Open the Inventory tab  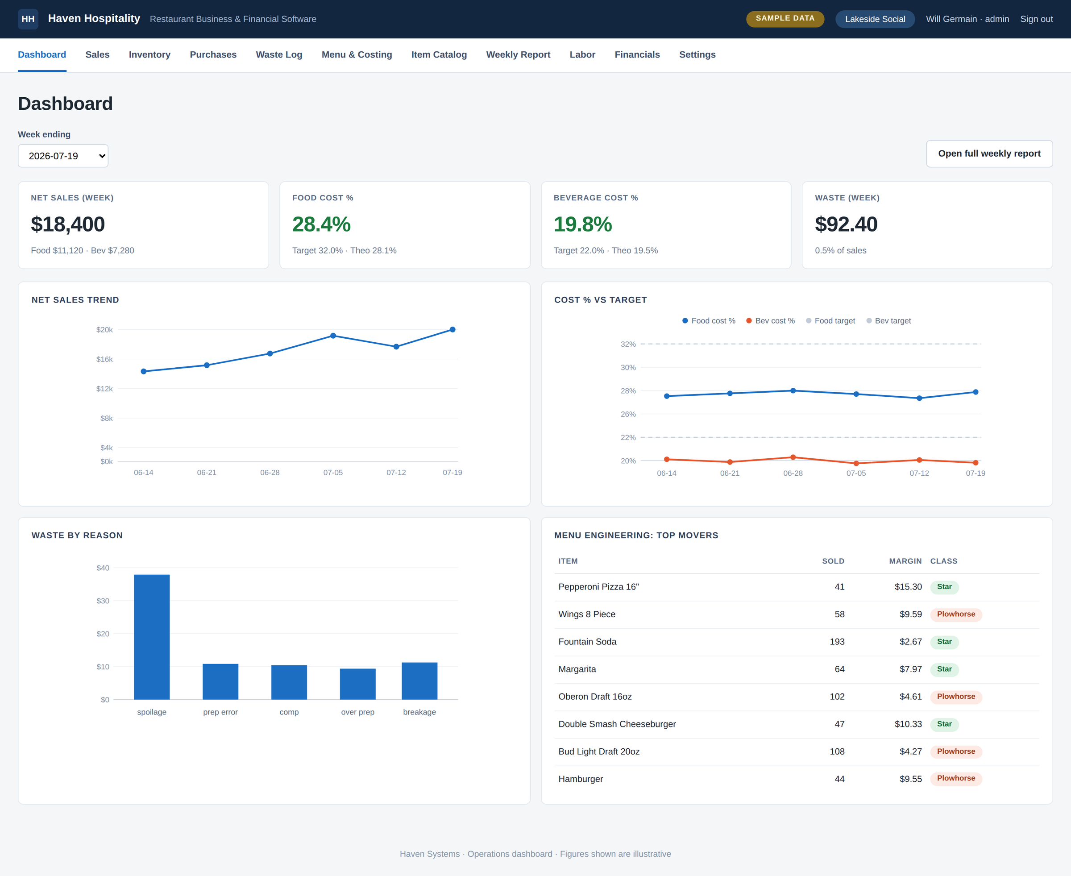[x=149, y=54]
